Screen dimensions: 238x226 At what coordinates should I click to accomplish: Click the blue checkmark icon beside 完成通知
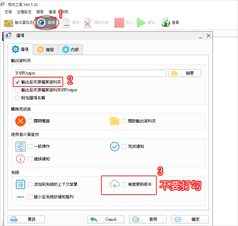tap(115, 146)
